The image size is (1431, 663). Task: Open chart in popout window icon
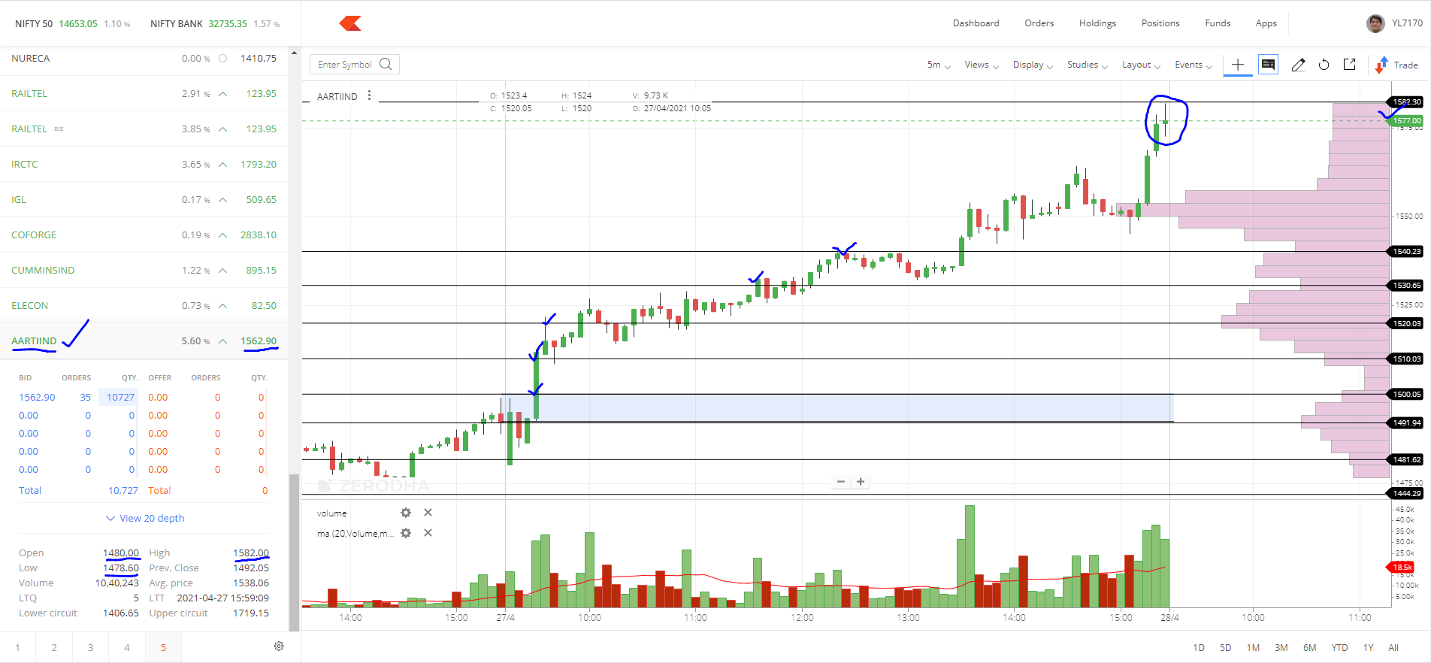click(x=1349, y=65)
